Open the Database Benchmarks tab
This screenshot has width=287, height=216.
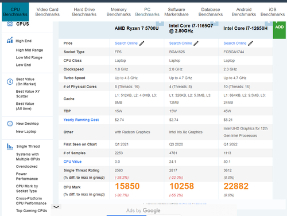[211, 12]
